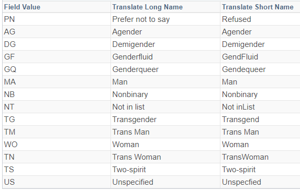Select the Two-spirit long name cell
Screen dimensions: 300x191
[165, 170]
